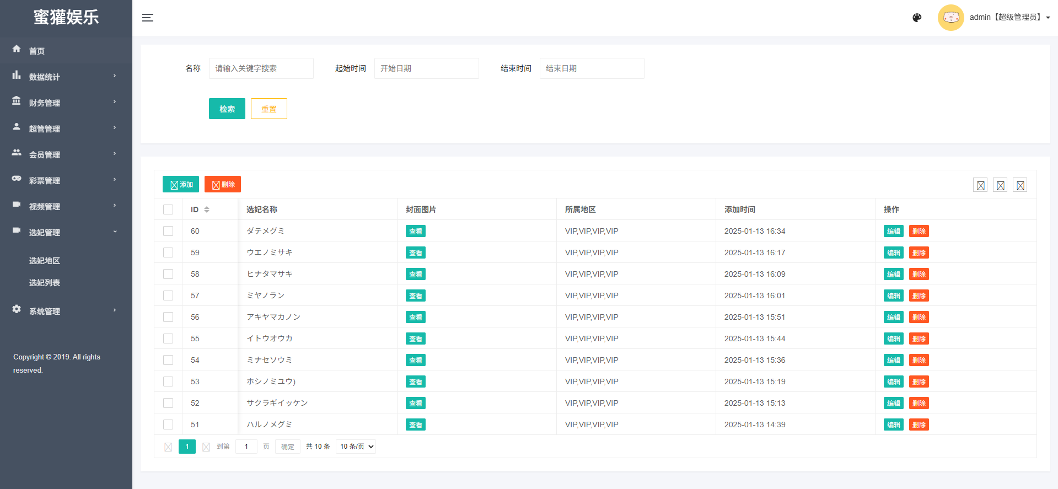This screenshot has height=489, width=1058.
Task: Select the checkbox for row ID 55
Action: click(168, 338)
